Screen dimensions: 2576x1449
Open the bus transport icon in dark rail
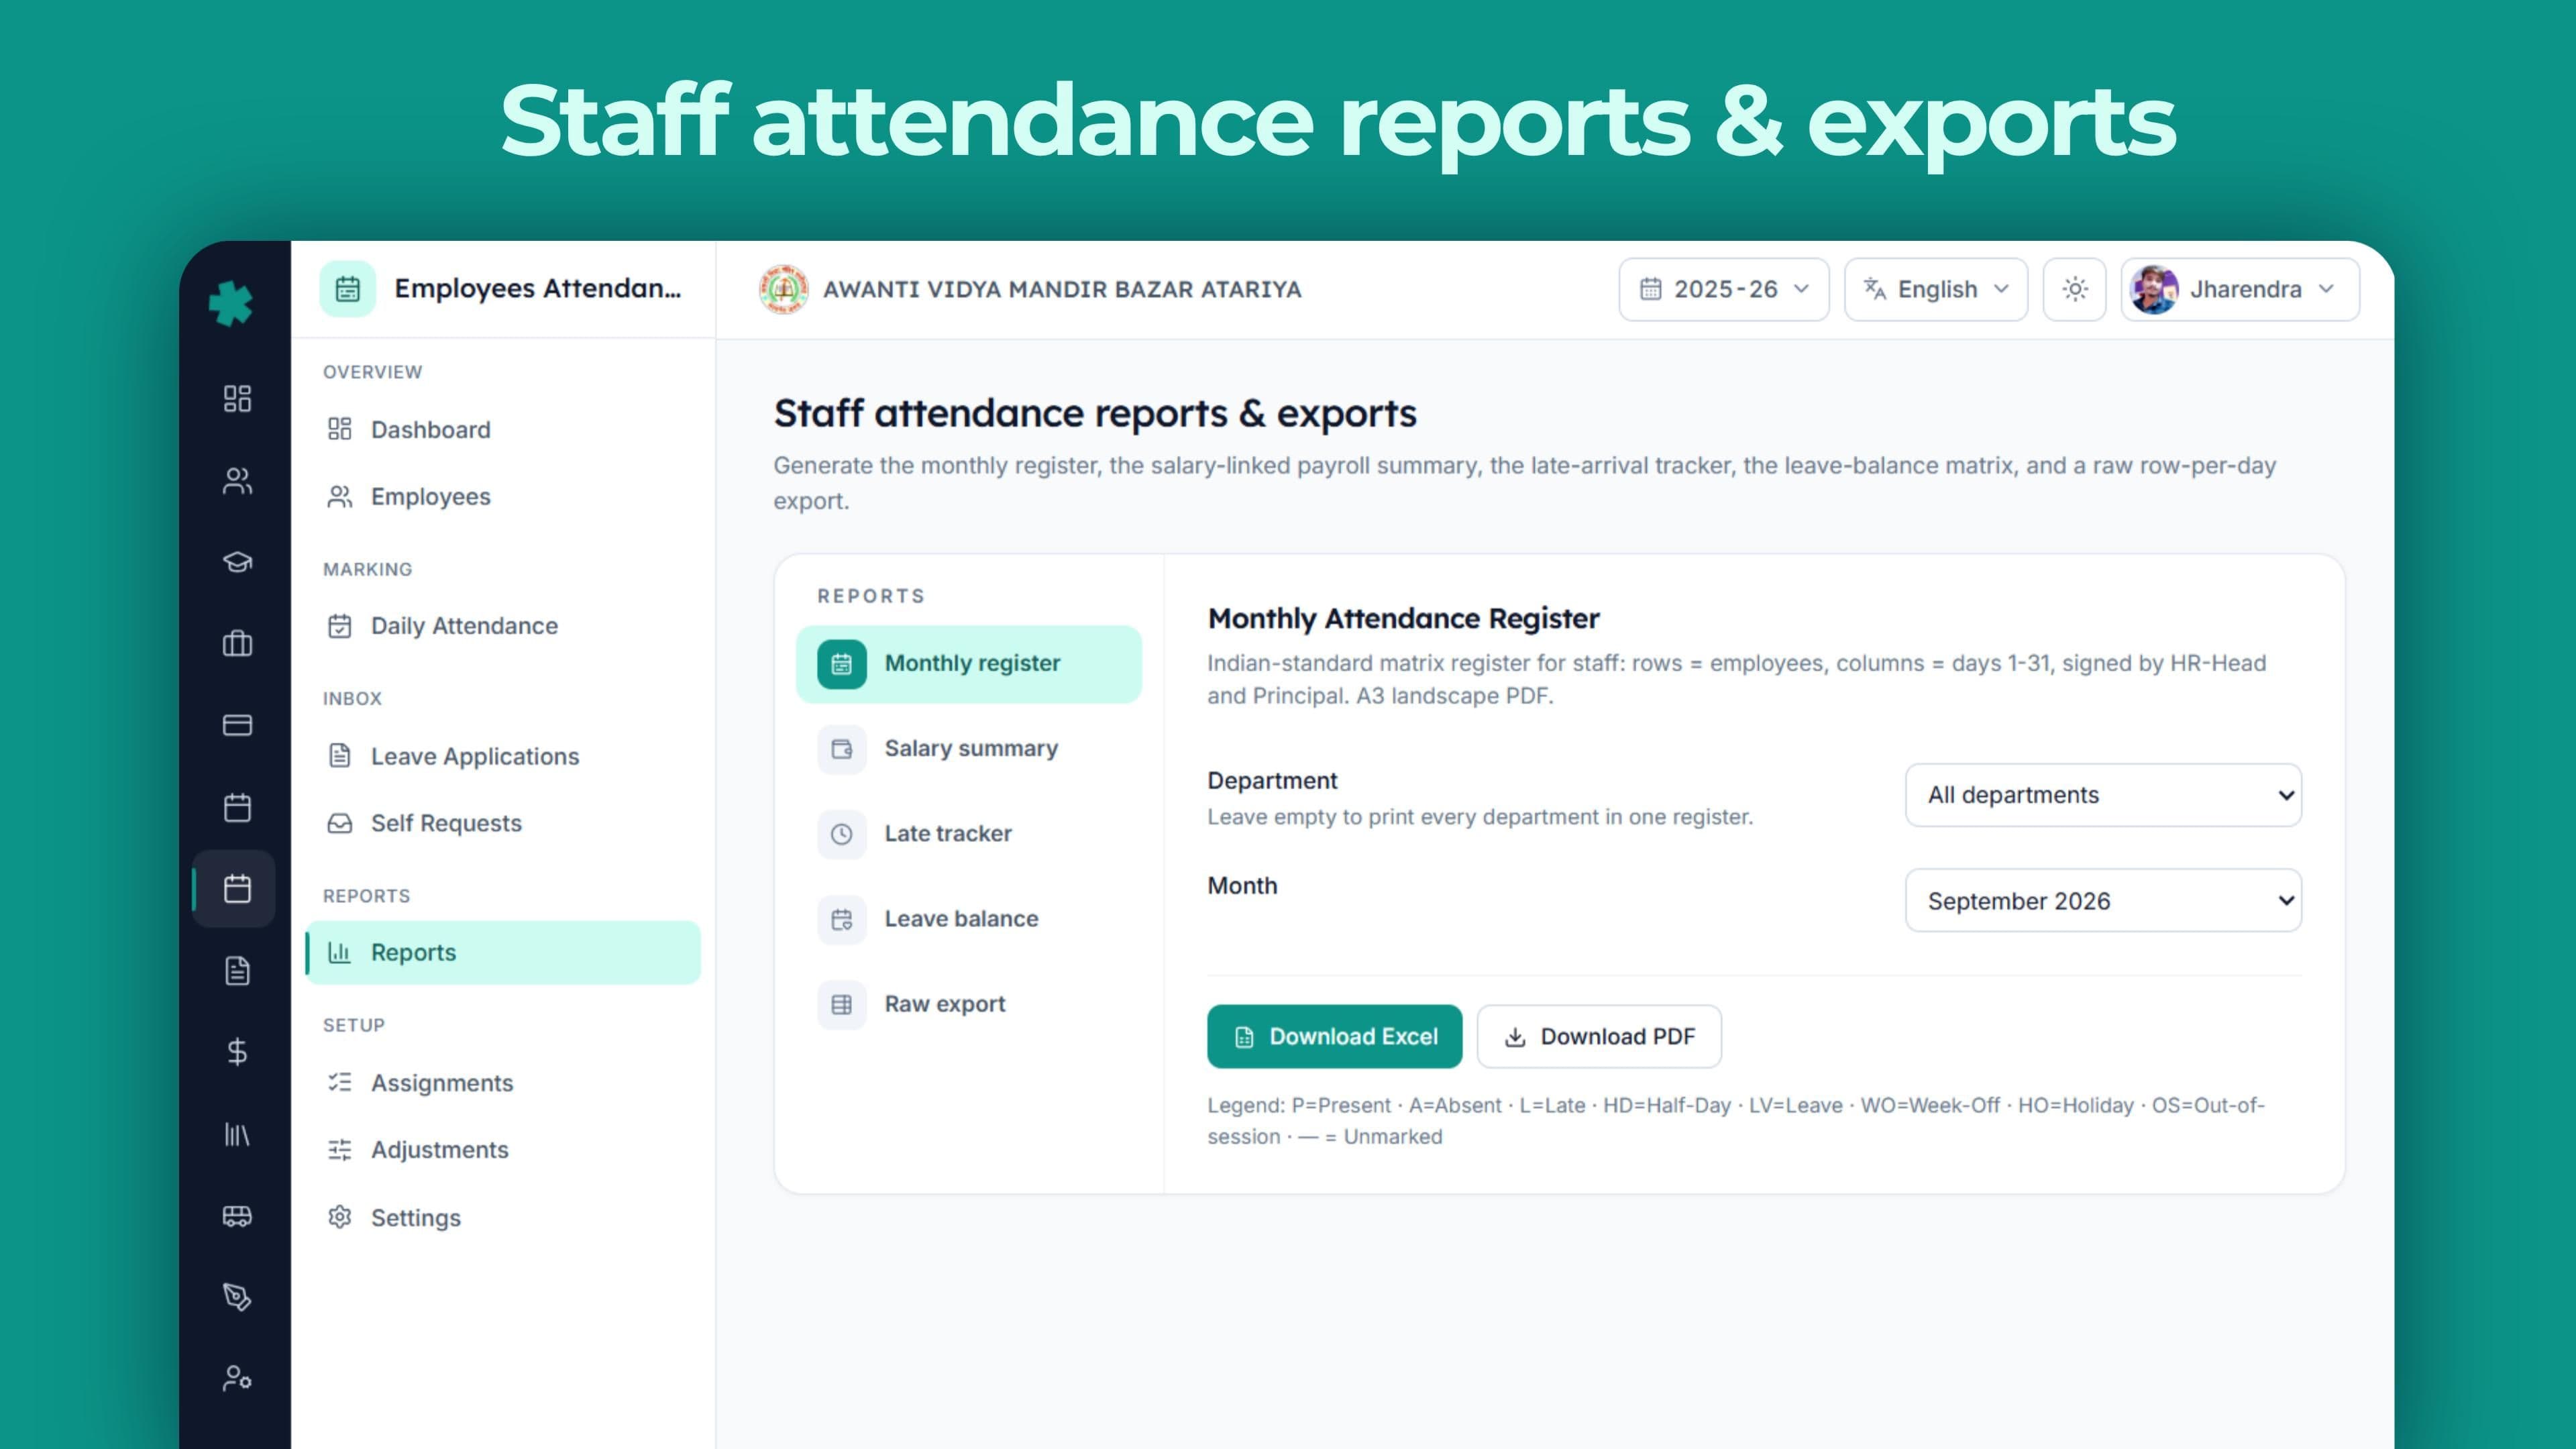point(237,1216)
